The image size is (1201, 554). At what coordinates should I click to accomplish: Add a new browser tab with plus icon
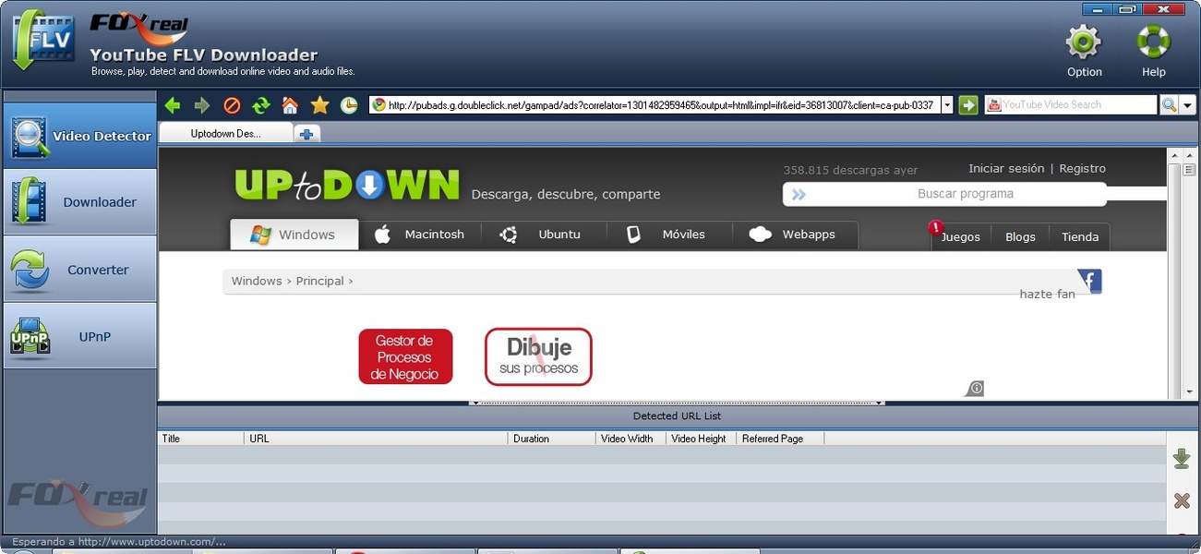[x=306, y=134]
